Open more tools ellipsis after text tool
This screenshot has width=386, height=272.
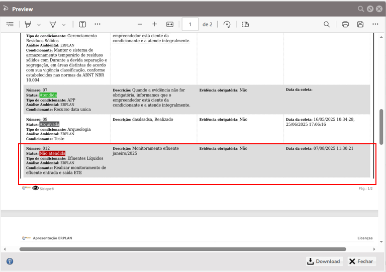(x=98, y=24)
